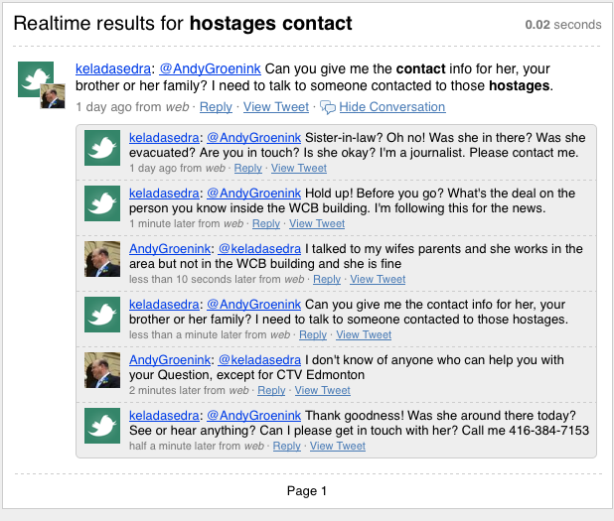Select bird avatar next to the "Hold up!" tweet
Viewport: 614px width, 521px height.
click(x=102, y=203)
